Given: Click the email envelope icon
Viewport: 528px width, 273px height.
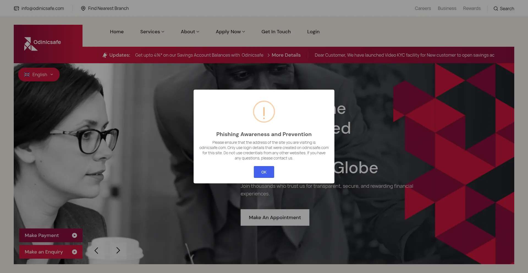Looking at the screenshot, I should coord(16,9).
